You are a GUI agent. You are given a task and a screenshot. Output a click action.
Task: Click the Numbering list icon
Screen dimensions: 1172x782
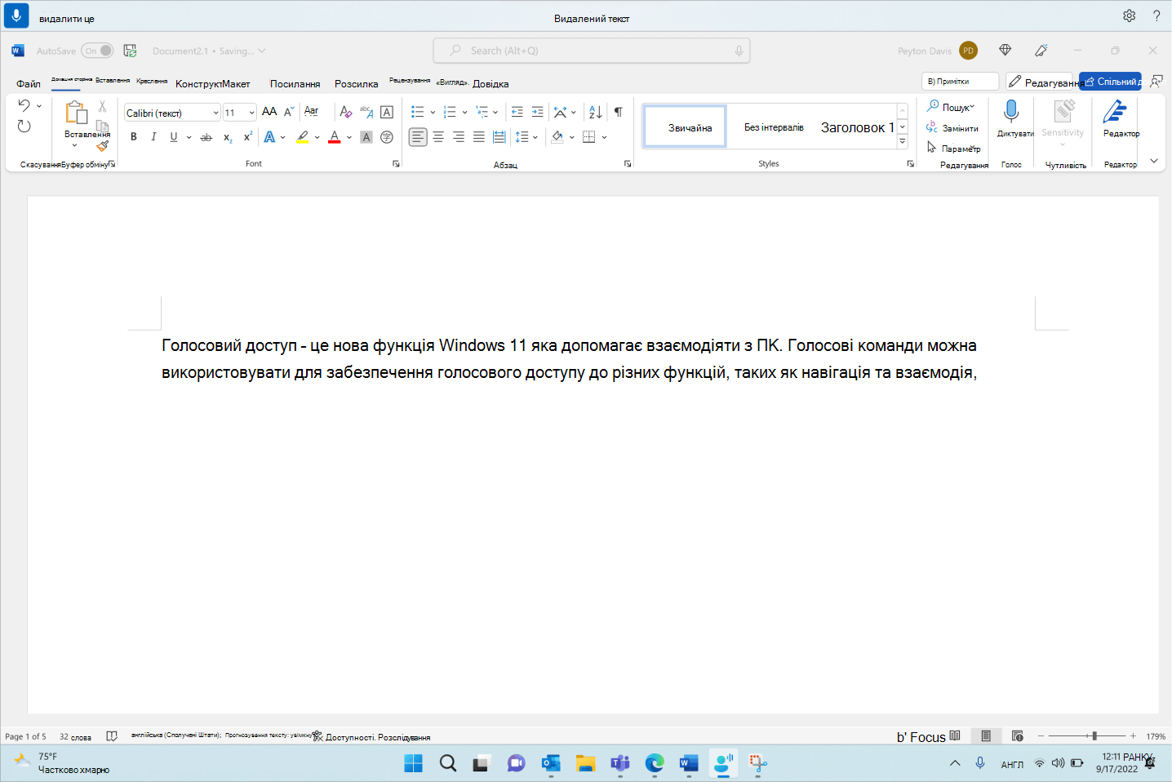(450, 112)
